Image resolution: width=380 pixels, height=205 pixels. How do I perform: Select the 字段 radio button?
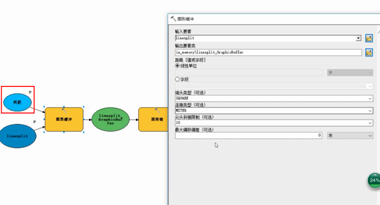click(177, 79)
